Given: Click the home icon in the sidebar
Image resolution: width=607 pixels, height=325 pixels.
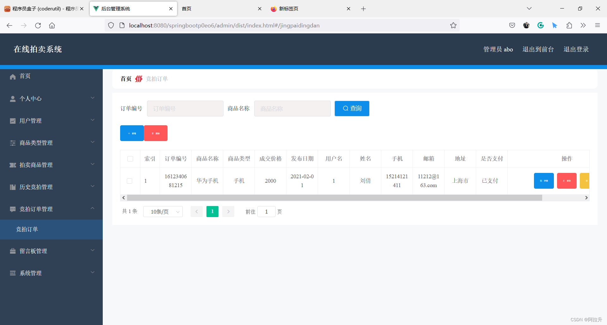Looking at the screenshot, I should point(13,77).
